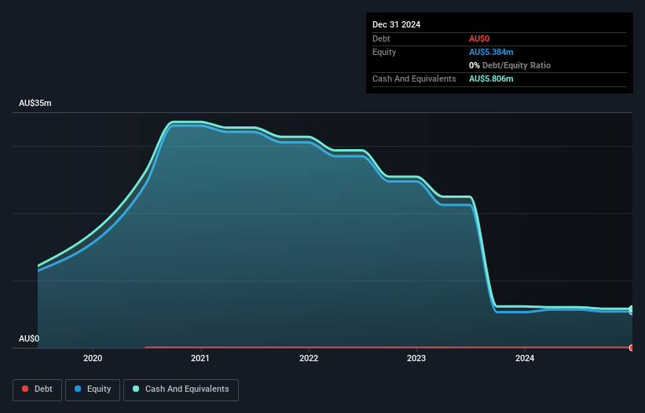This screenshot has width=645, height=413.
Task: Click the red Debt legend dot
Action: point(25,389)
